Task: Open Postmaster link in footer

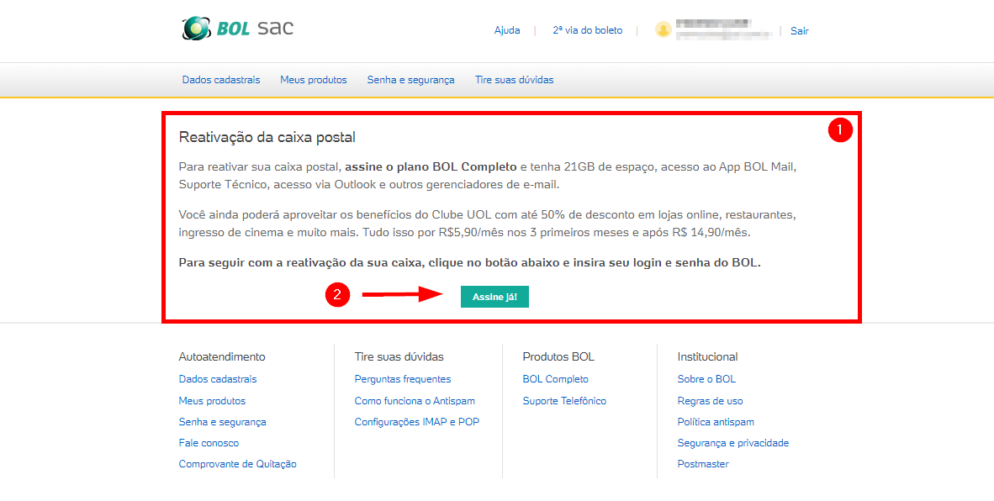Action: tap(703, 464)
